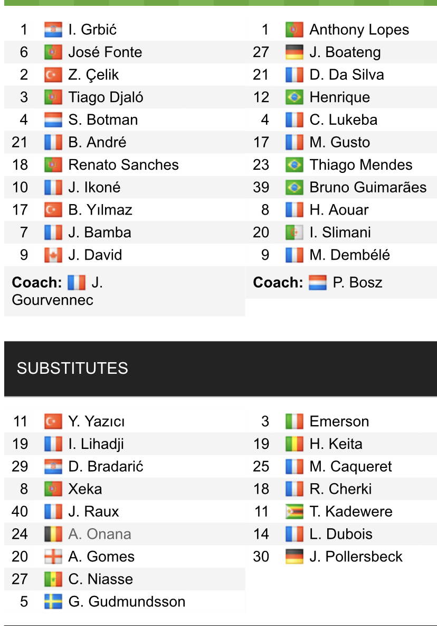The image size is (437, 626).
Task: Click Croatia flag beside I. Grbić
Action: tap(53, 30)
